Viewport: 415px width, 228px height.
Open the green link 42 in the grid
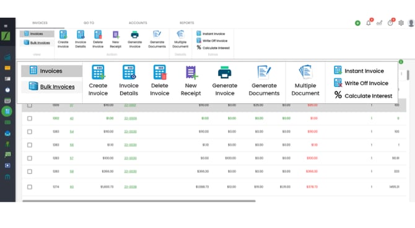[72, 118]
